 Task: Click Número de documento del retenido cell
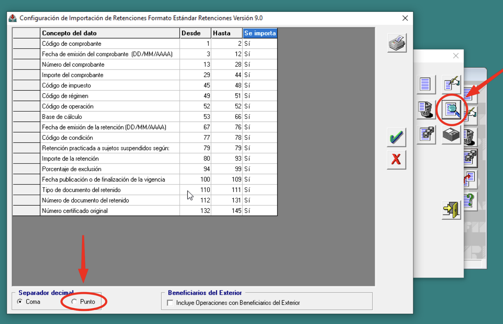coord(110,200)
